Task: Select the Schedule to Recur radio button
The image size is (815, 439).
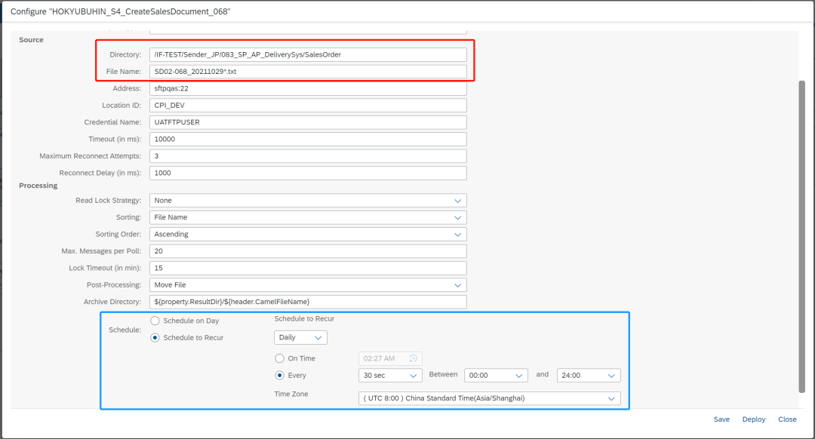Action: (x=155, y=338)
